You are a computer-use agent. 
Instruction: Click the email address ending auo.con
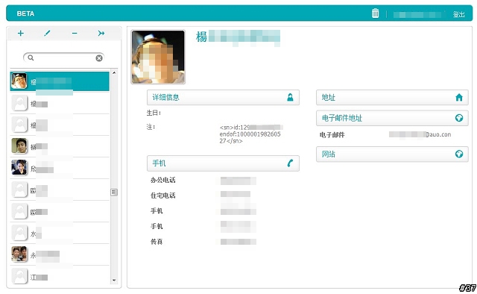[420, 134]
